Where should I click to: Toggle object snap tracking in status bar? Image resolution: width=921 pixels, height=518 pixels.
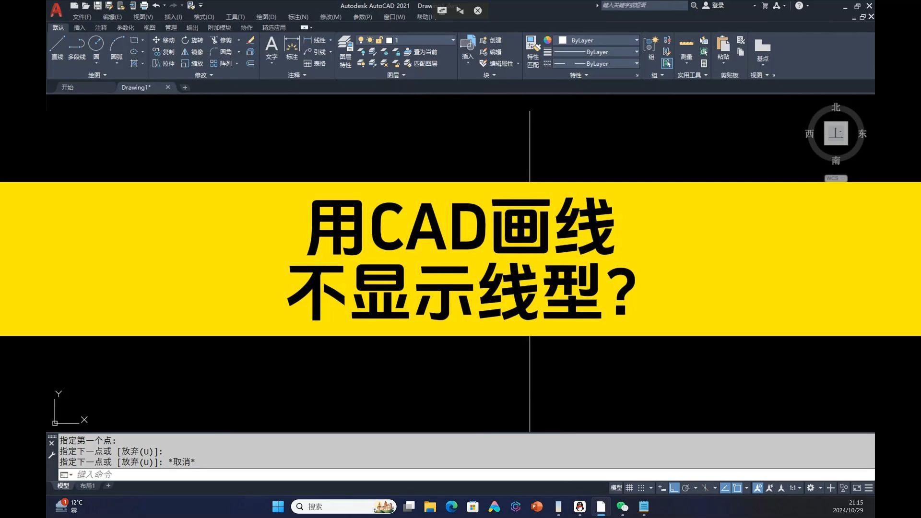pyautogui.click(x=725, y=488)
